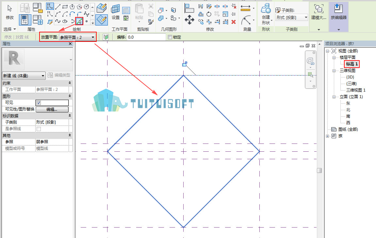Collapse the 楼层平面 tree node

pos(334,58)
